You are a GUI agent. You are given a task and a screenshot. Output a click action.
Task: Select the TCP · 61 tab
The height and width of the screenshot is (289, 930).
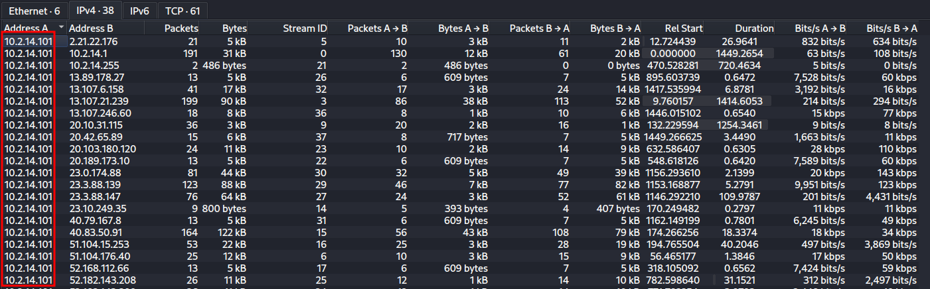(x=182, y=11)
